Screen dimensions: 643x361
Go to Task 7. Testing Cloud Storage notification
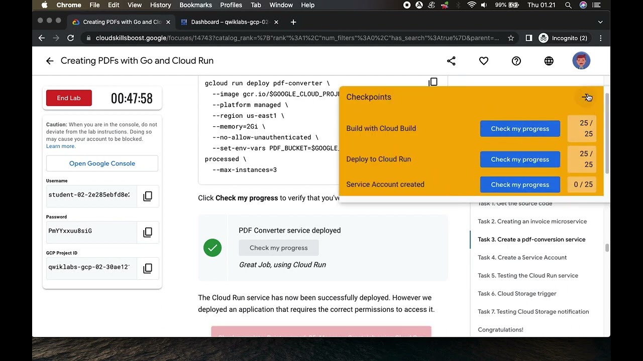[x=533, y=311]
